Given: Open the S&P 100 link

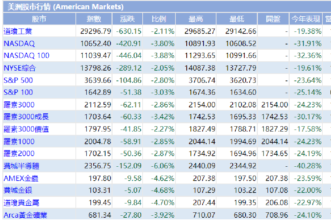Looking at the screenshot, I should (18, 92).
